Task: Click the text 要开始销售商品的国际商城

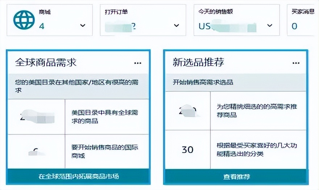Action: pos(105,151)
